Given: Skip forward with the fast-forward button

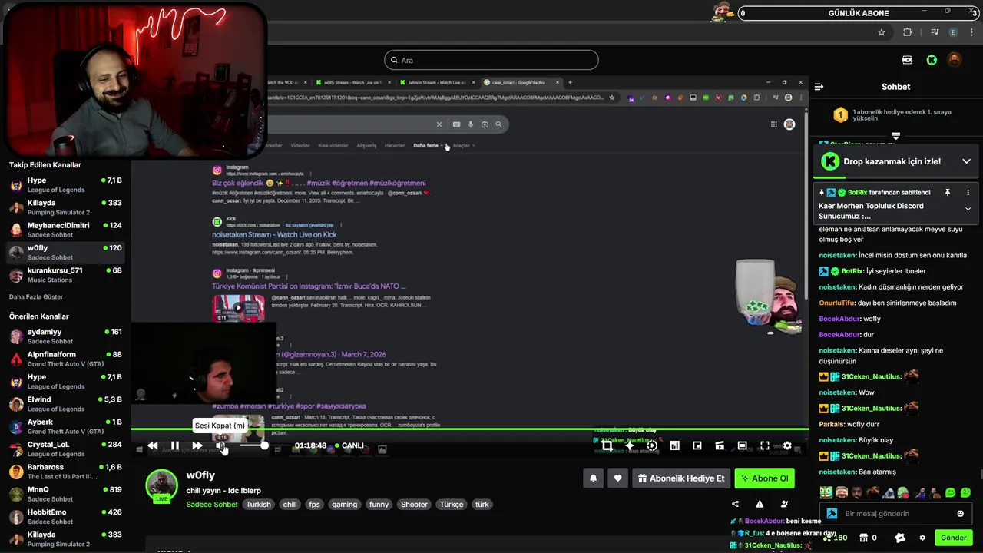Looking at the screenshot, I should pos(197,445).
